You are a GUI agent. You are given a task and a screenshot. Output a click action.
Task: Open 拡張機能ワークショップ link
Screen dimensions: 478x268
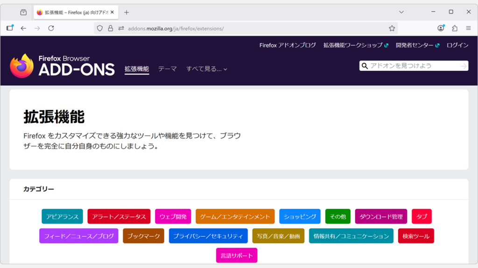(x=356, y=45)
